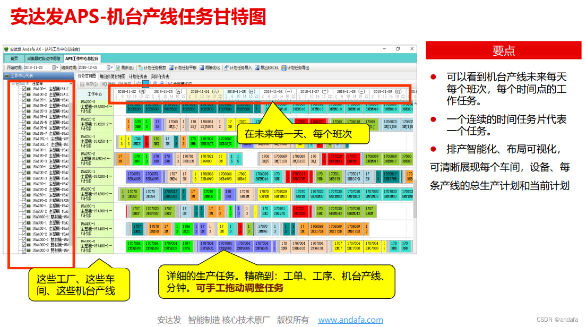Check the 15A220-1 work center checkbox
Image resolution: width=586 pixels, height=327 pixels.
point(24,184)
